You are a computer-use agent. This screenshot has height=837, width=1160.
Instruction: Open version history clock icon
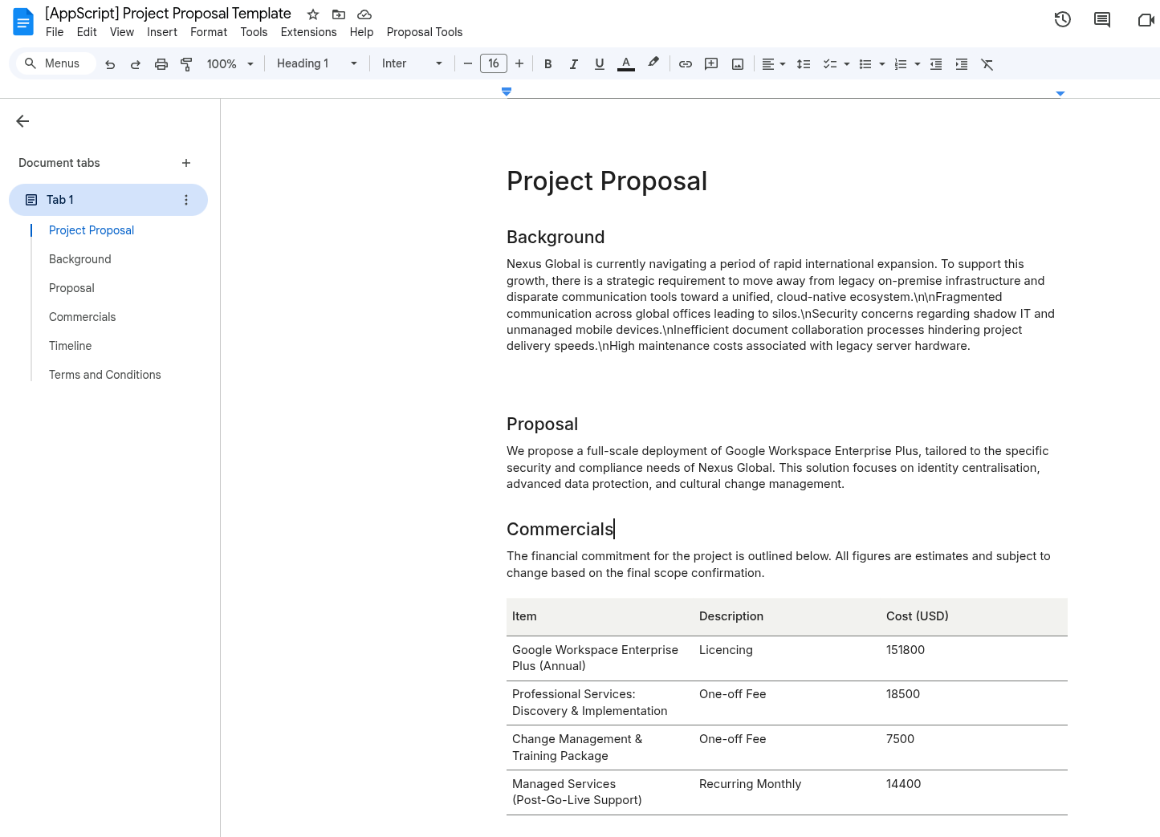pos(1062,19)
